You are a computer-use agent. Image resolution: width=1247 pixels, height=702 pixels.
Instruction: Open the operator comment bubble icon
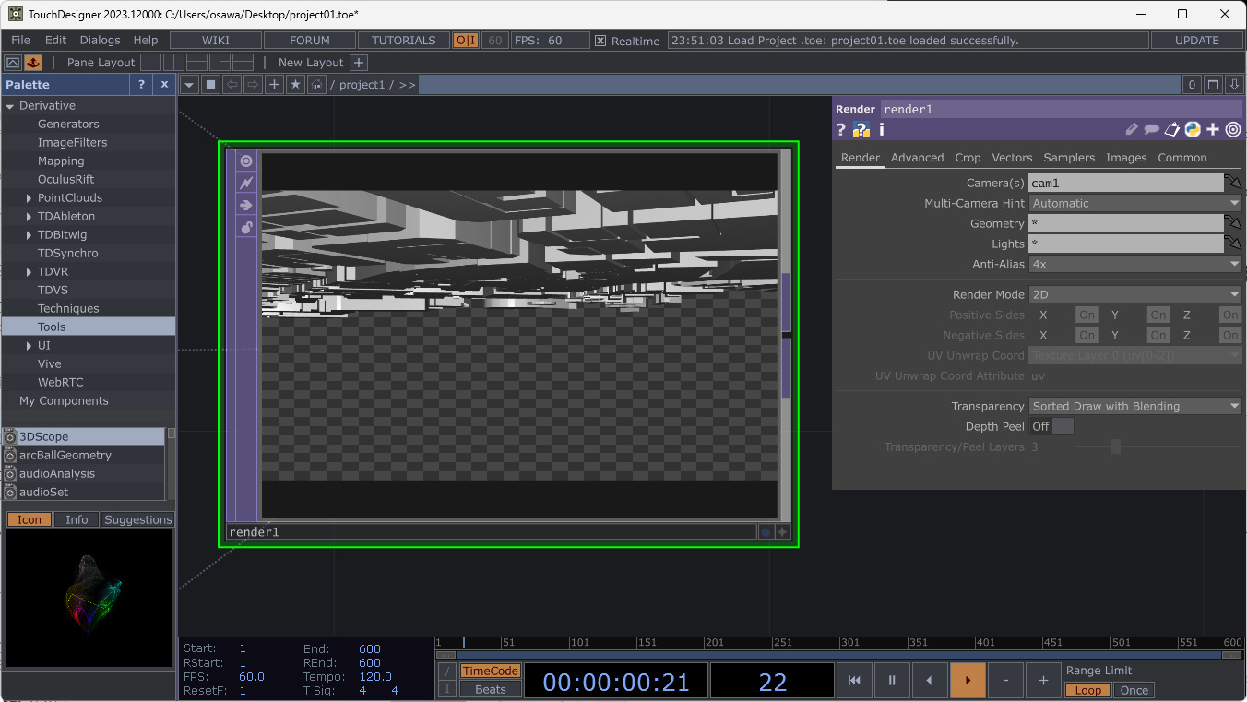(x=1151, y=129)
